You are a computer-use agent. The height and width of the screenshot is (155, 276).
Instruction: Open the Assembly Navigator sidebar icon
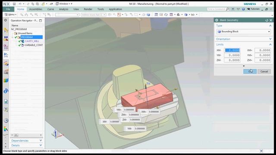click(x=6, y=30)
